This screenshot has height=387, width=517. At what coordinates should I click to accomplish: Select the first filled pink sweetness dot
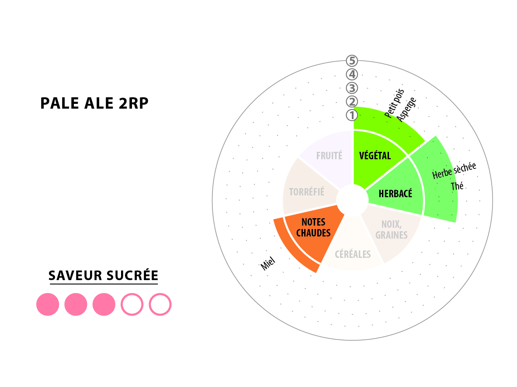point(48,305)
